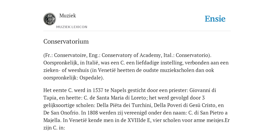Click the Conservatorium heading
This screenshot has height=137, width=274.
pyautogui.click(x=66, y=41)
